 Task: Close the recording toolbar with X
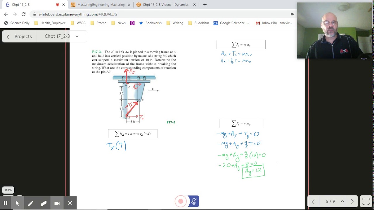pyautogui.click(x=70, y=203)
